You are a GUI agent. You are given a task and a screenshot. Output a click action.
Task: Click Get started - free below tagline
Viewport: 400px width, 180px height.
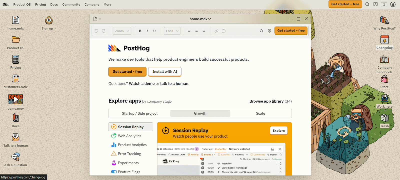pyautogui.click(x=127, y=72)
